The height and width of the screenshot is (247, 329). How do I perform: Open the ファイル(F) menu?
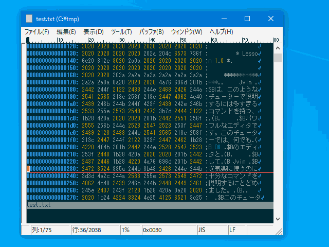point(37,32)
